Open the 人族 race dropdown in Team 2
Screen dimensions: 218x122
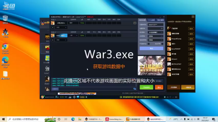[x=73, y=36]
